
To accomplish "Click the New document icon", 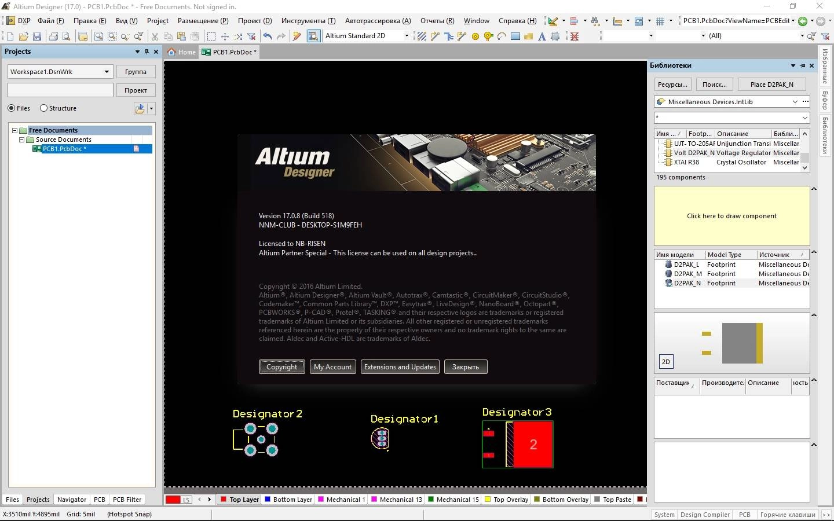I will point(10,36).
